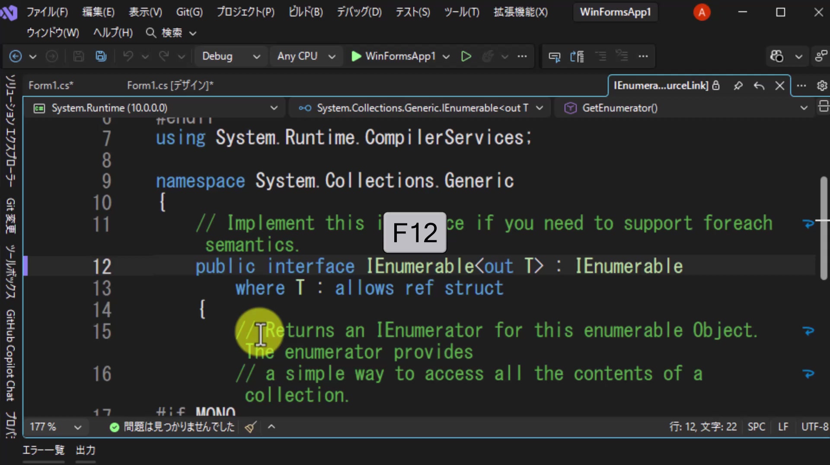Open the GitHub Copilot Chat side tab

pos(10,355)
